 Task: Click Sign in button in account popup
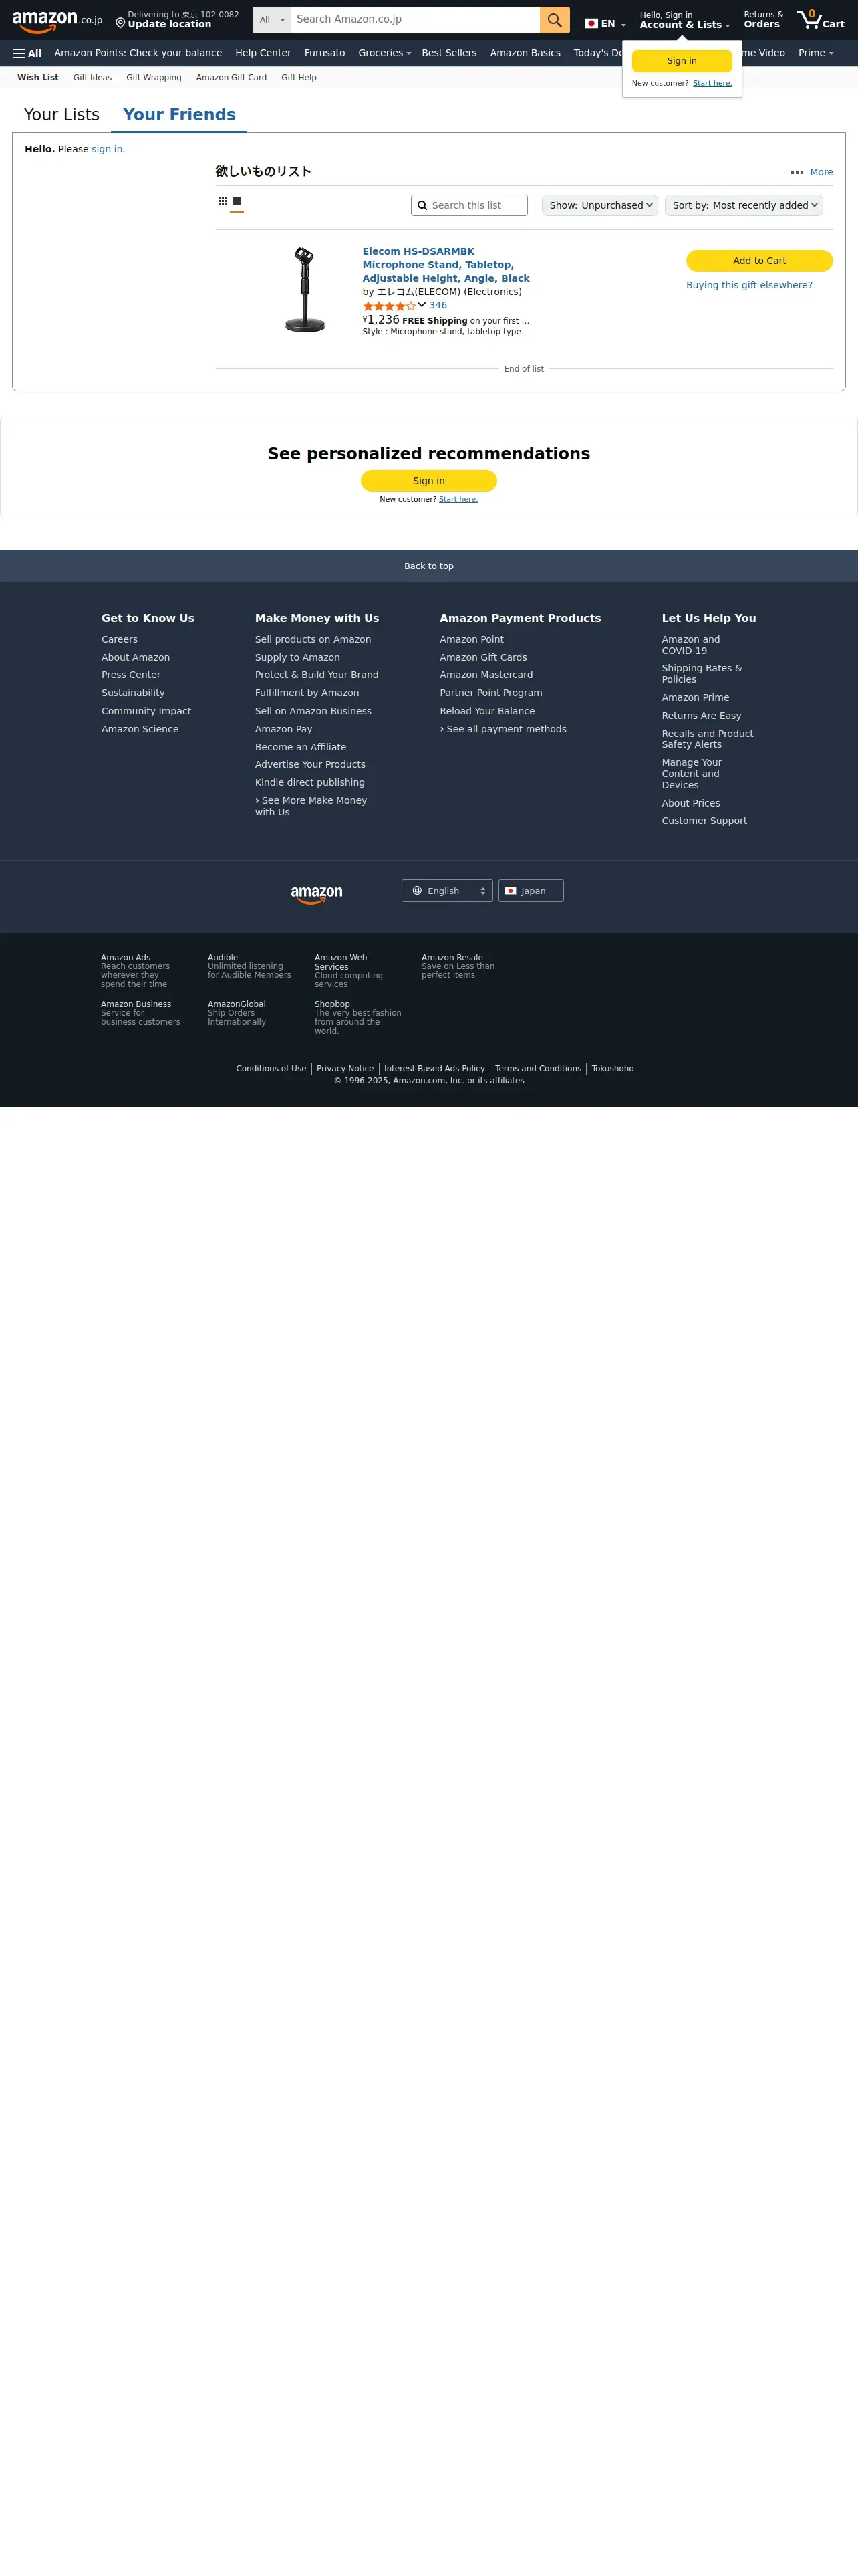[682, 61]
